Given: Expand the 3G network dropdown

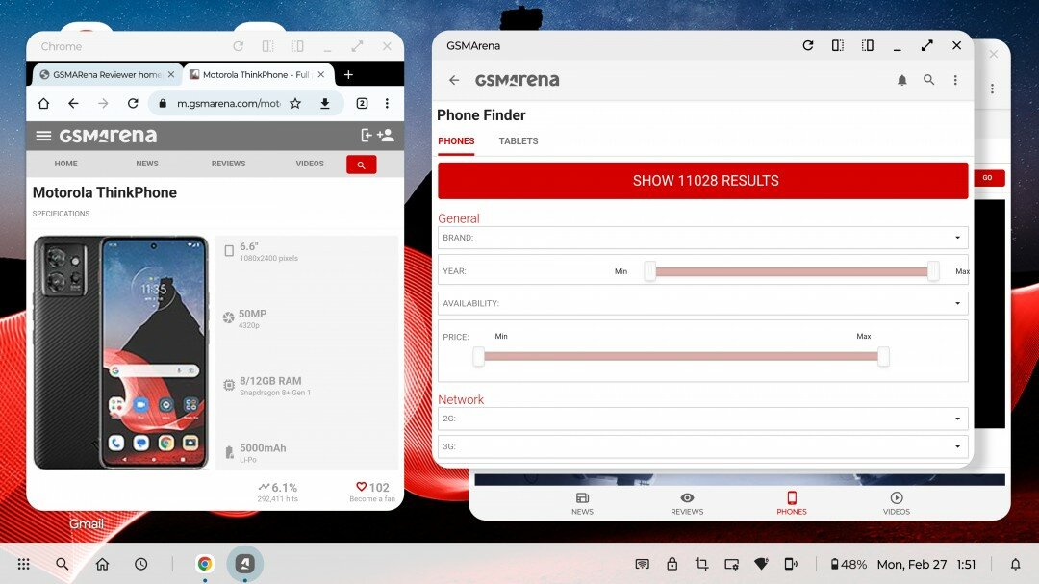Looking at the screenshot, I should coord(703,446).
